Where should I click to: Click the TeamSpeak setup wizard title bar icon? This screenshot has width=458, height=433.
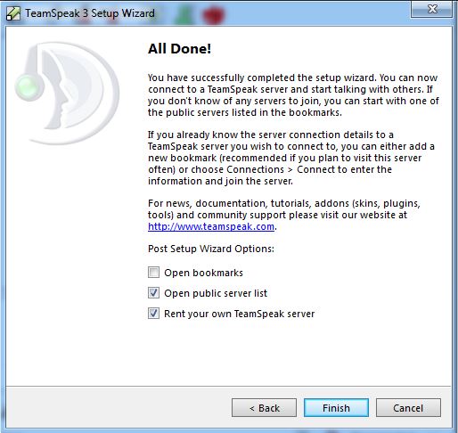pyautogui.click(x=13, y=13)
